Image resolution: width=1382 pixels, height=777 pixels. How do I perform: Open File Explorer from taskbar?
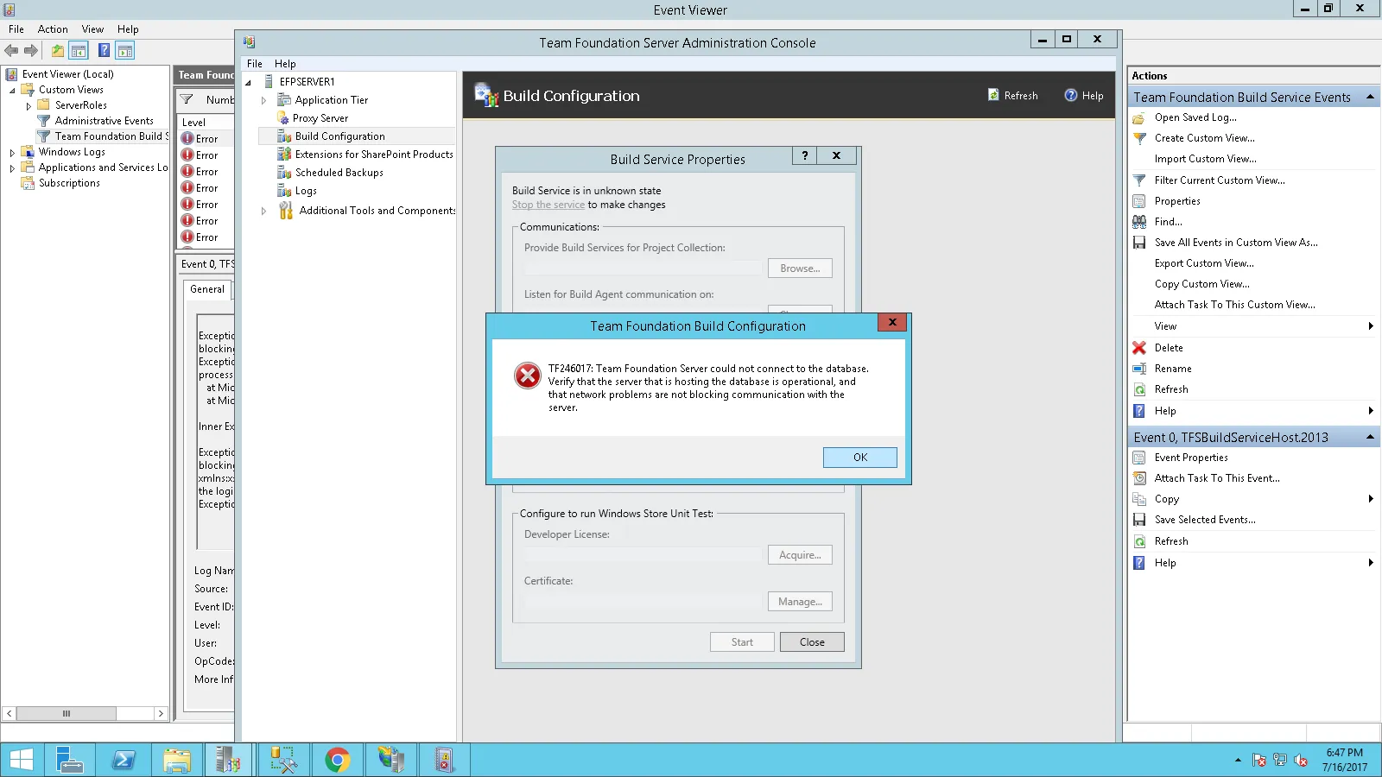(177, 760)
